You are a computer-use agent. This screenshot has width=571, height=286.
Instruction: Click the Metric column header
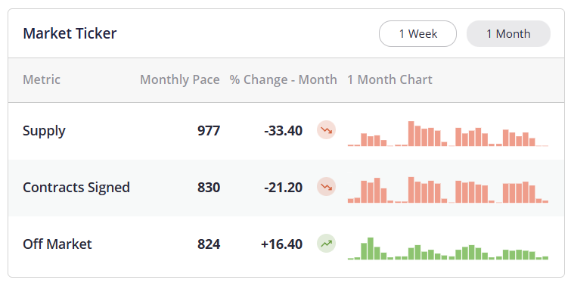42,79
